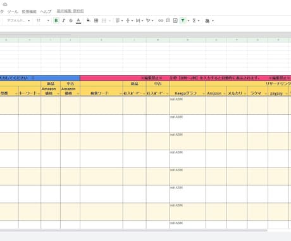
Task: Toggle the green filter funnel icon
Action: 183,20
